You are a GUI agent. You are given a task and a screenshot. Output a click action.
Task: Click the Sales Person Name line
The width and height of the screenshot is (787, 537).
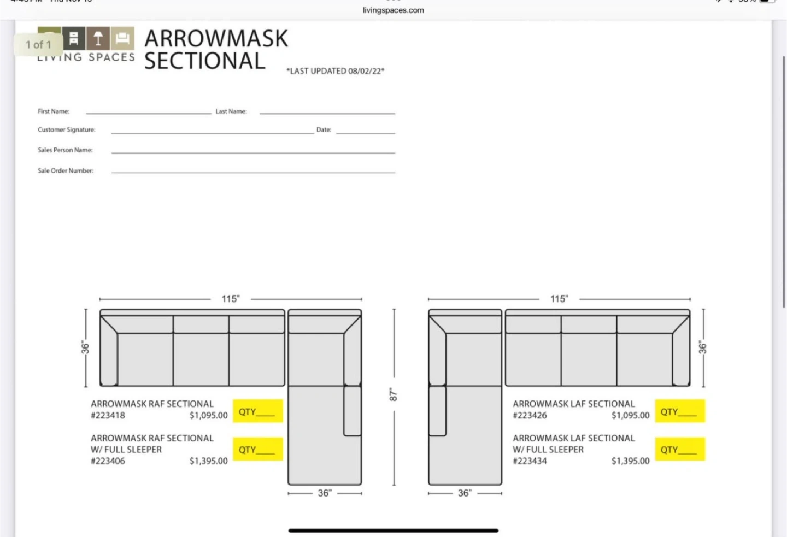tap(252, 150)
